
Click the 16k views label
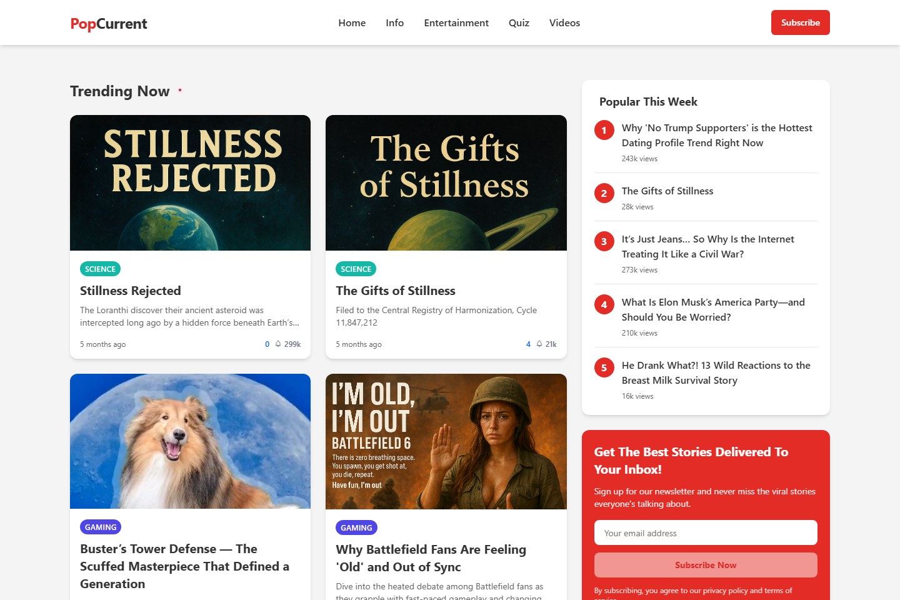coord(637,396)
